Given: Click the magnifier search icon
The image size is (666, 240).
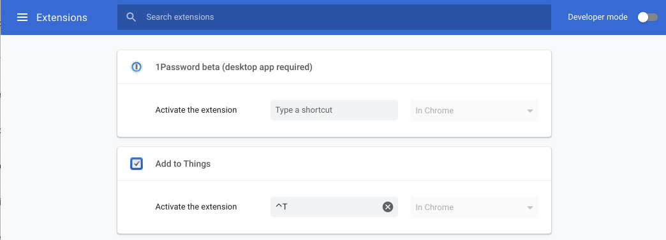Looking at the screenshot, I should point(131,17).
